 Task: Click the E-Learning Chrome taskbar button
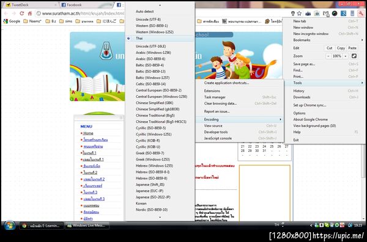tap(42, 225)
